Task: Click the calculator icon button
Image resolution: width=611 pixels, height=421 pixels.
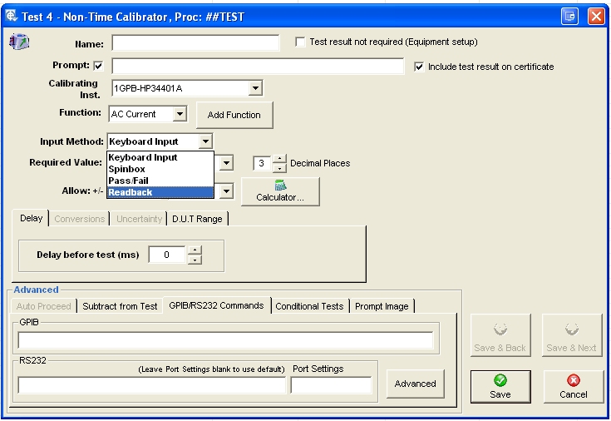Action: (x=280, y=191)
